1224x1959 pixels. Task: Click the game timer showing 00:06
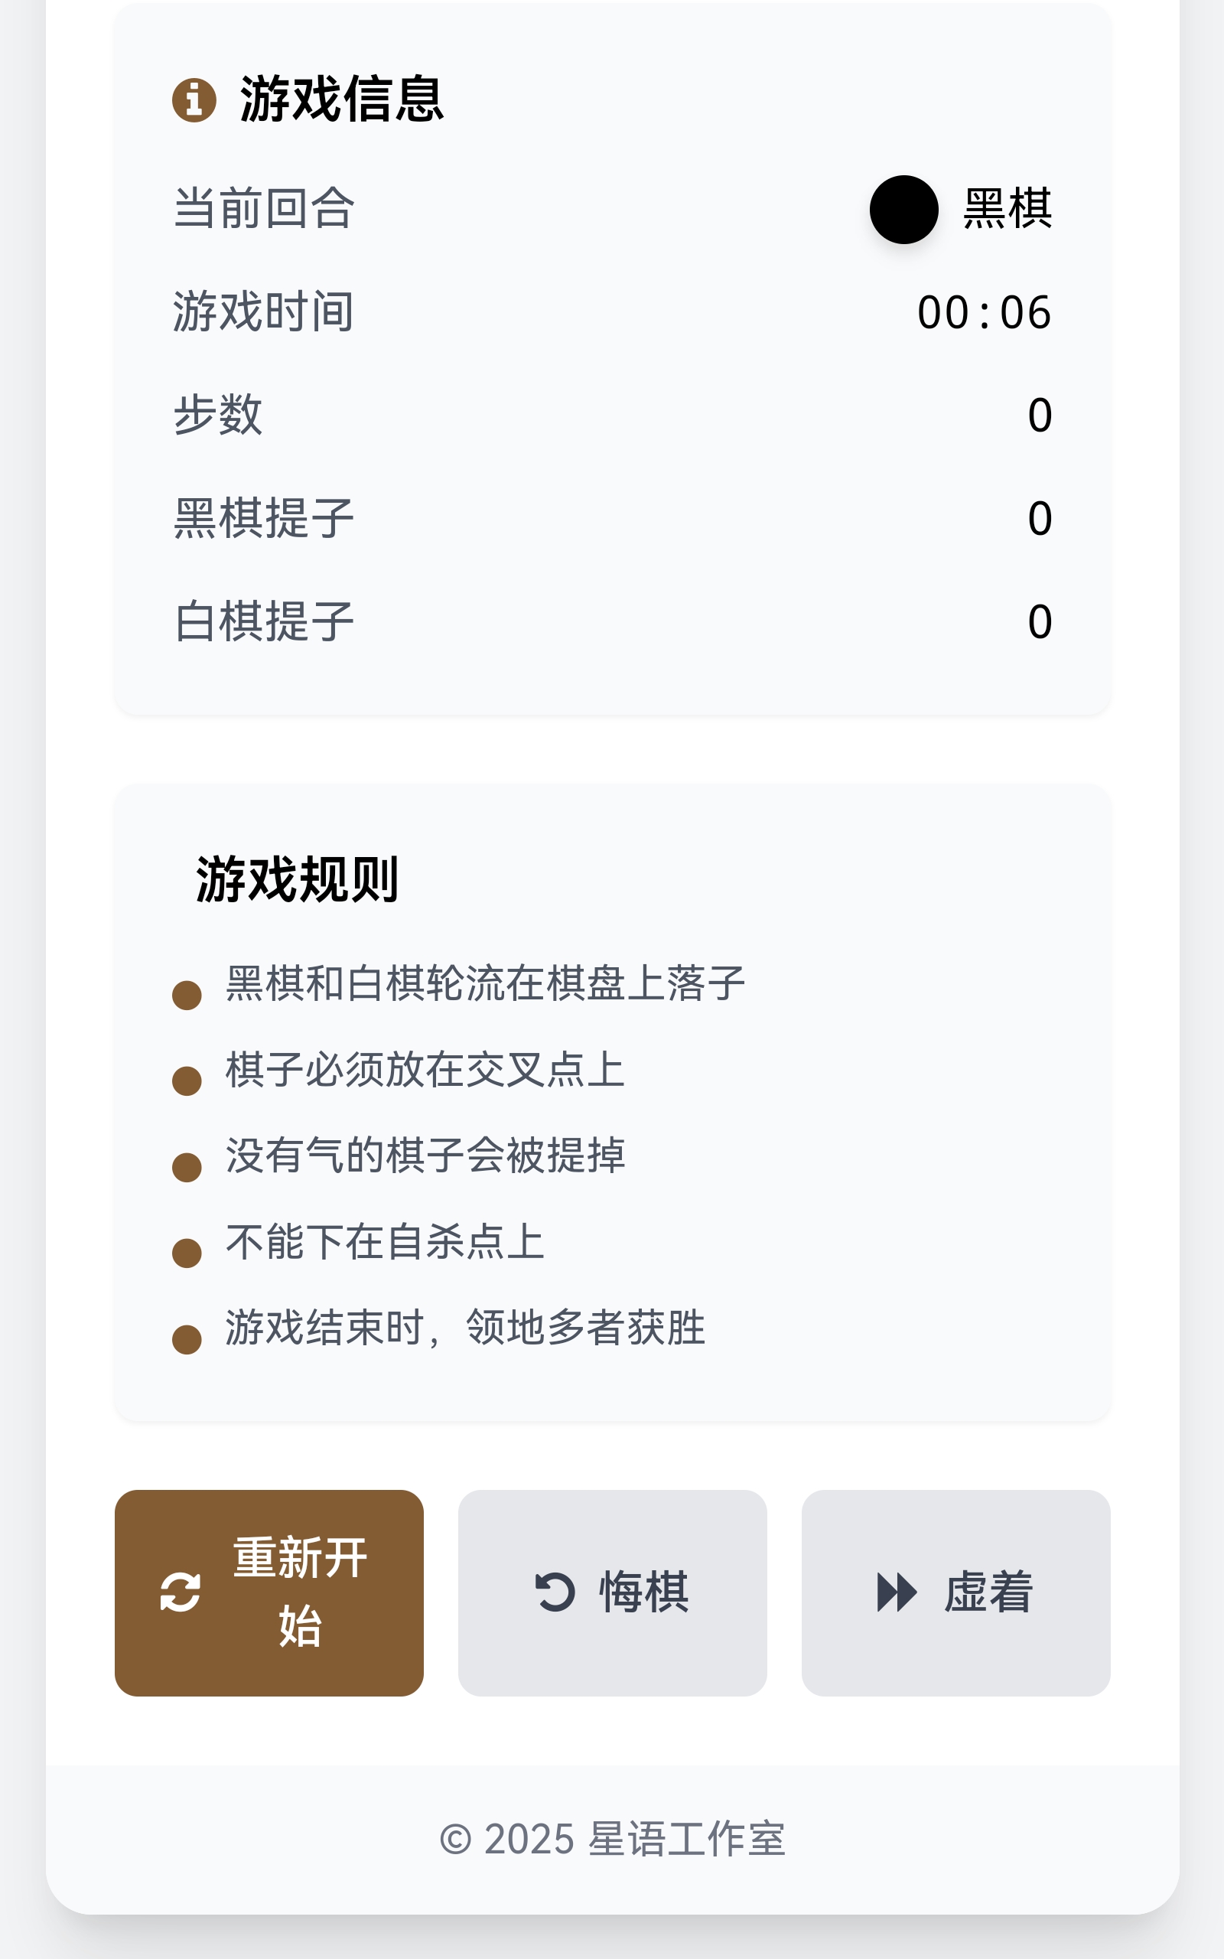984,312
